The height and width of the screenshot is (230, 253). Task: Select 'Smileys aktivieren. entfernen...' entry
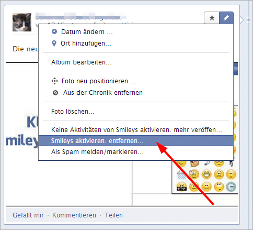click(x=136, y=140)
